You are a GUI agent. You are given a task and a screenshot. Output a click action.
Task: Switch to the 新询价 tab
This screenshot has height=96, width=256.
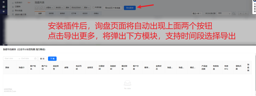pyautogui.click(x=62, y=13)
